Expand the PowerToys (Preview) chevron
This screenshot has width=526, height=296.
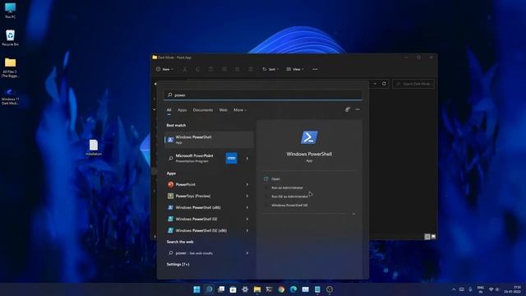(x=247, y=196)
